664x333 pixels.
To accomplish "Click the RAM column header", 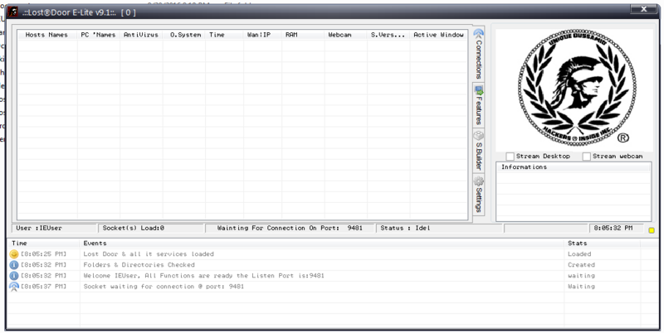I will (x=303, y=35).
